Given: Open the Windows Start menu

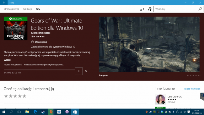Looking at the screenshot, I should [x=4, y=112].
